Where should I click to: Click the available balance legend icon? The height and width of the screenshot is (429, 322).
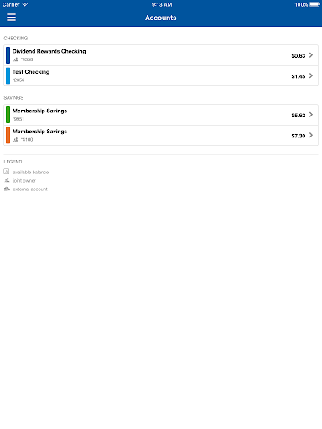pyautogui.click(x=7, y=172)
